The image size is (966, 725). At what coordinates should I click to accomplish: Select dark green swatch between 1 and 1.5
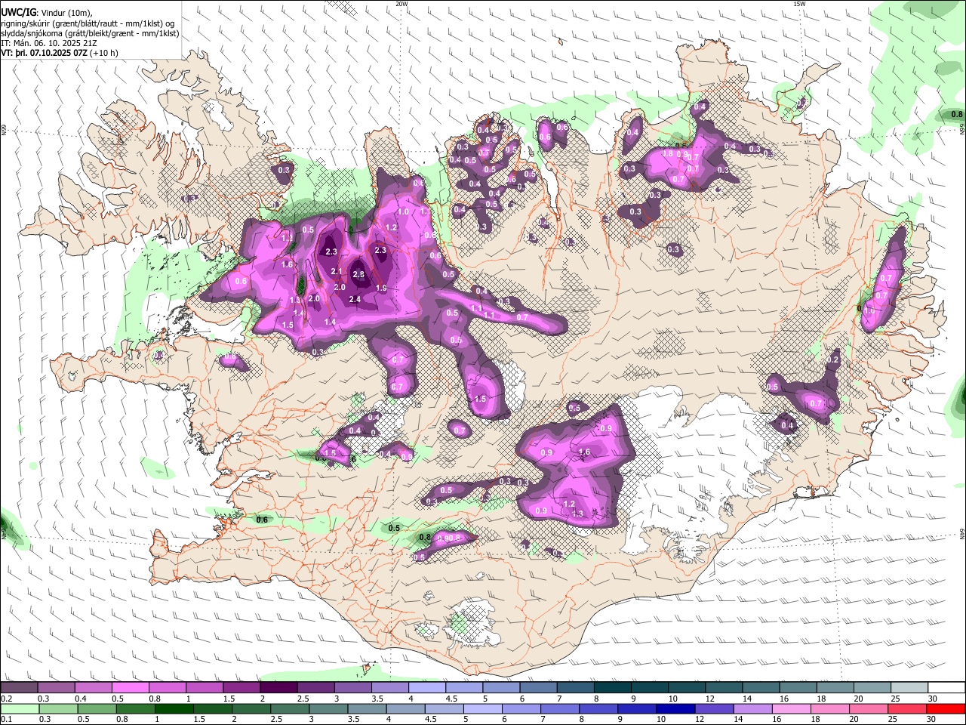tap(174, 708)
